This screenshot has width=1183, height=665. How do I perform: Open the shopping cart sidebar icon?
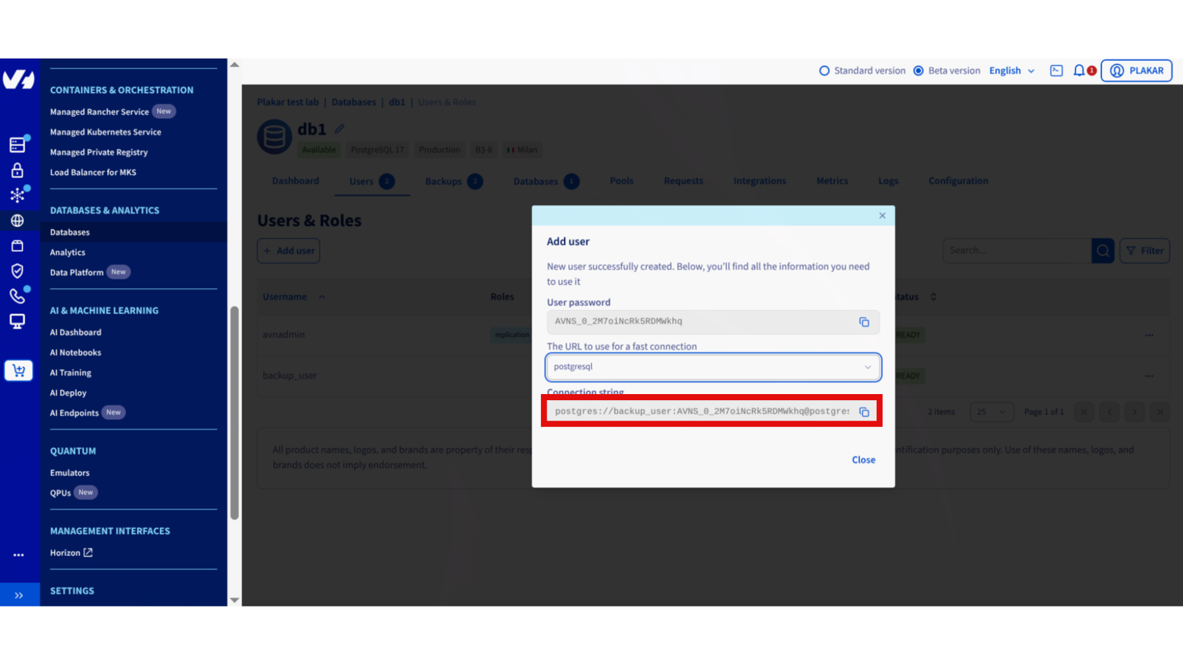click(18, 370)
